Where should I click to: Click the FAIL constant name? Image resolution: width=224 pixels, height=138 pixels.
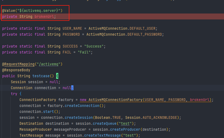pyautogui.click(x=67, y=52)
